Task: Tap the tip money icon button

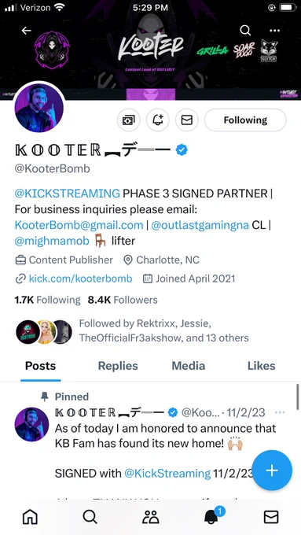Action: (129, 120)
